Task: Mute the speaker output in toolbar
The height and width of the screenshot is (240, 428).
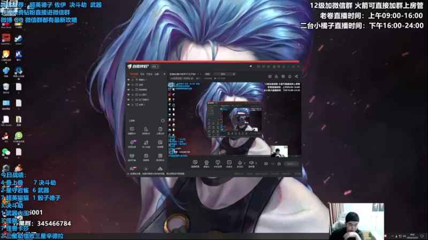Action: click(251, 164)
